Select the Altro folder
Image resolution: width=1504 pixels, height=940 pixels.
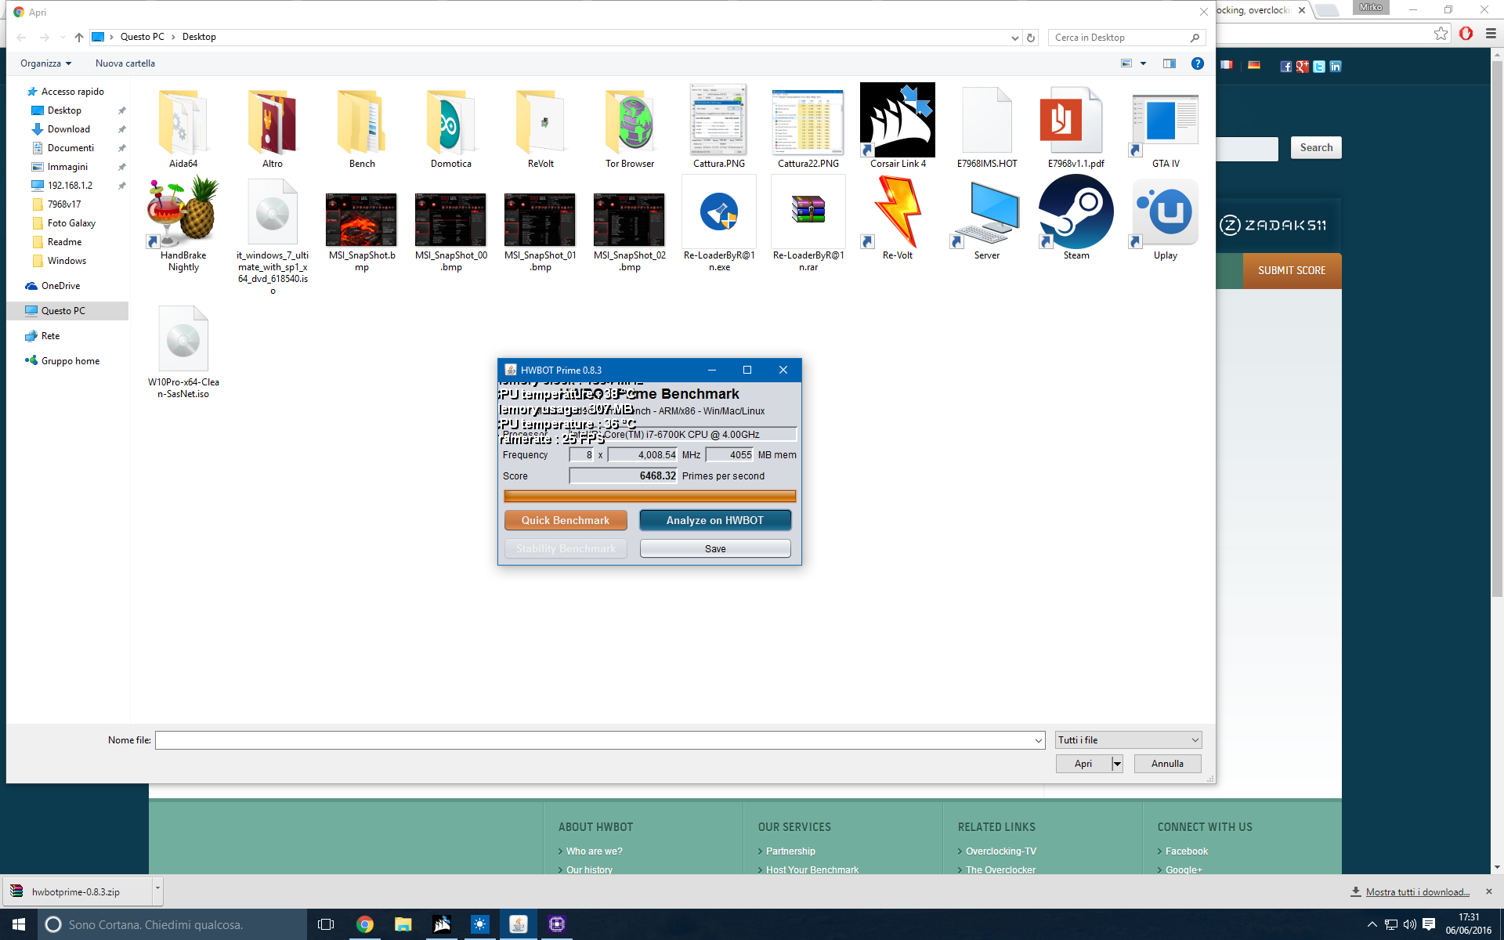(x=273, y=128)
